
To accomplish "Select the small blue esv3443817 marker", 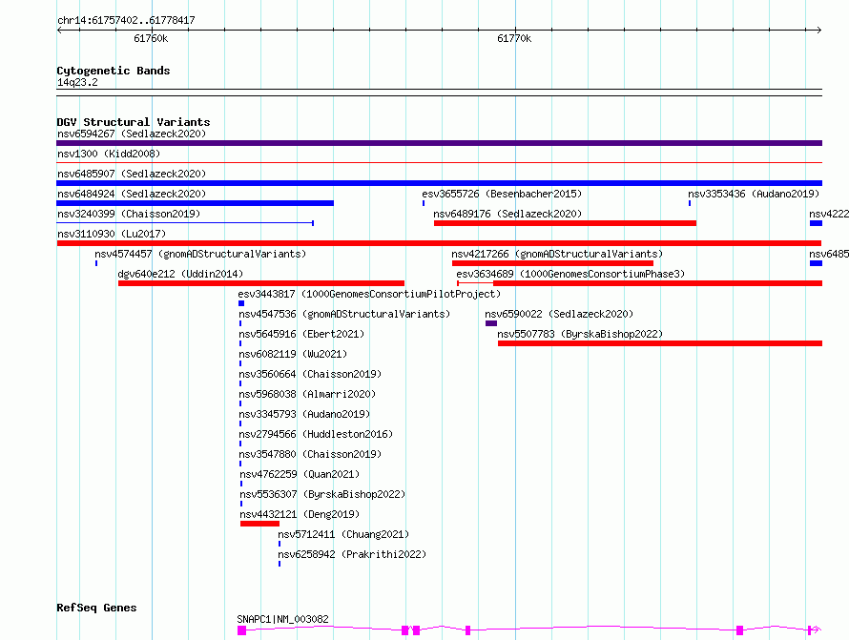I will pyautogui.click(x=241, y=303).
